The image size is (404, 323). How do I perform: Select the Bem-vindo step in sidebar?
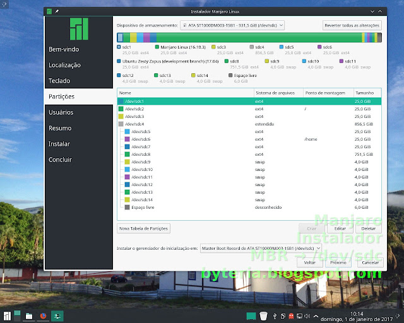click(79, 49)
